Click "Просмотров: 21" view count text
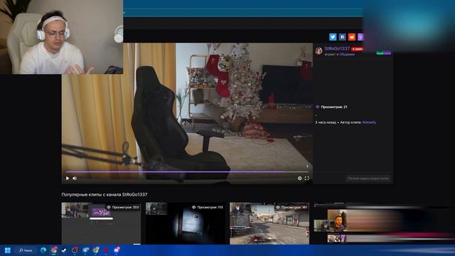455x256 pixels. (334, 107)
